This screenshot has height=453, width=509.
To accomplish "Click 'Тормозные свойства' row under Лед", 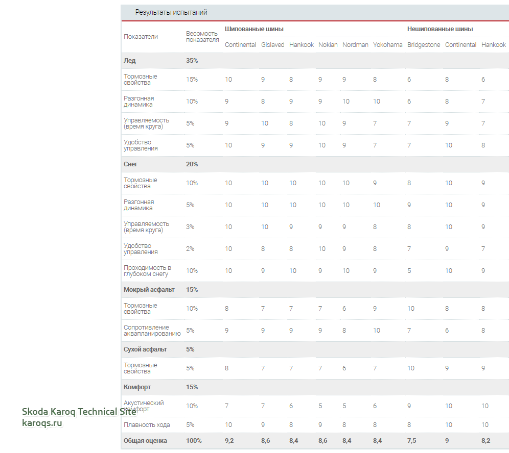I will tap(140, 80).
